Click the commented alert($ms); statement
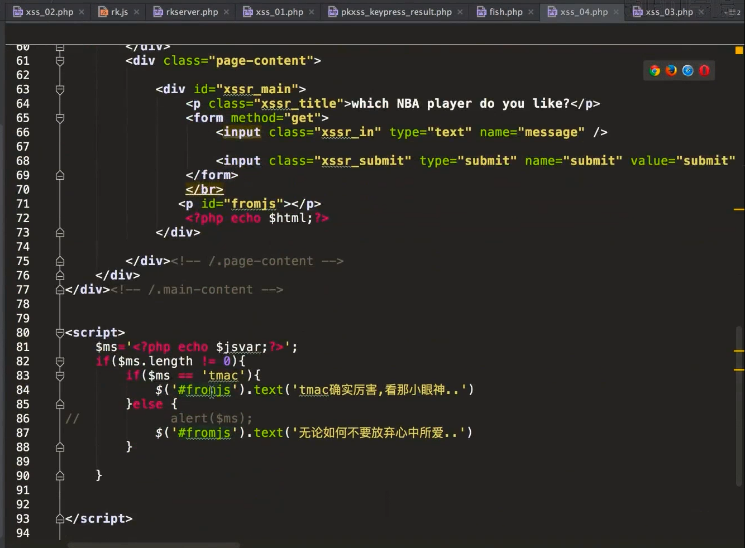745x548 pixels. coord(211,419)
